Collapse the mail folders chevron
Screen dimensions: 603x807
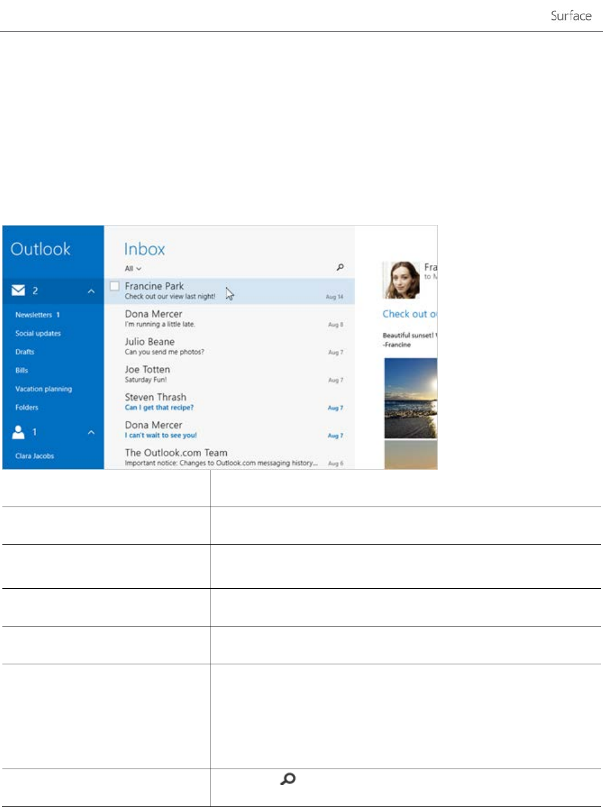(x=91, y=291)
